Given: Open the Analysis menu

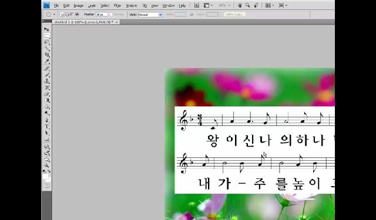Looking at the screenshot, I should click(x=132, y=5).
